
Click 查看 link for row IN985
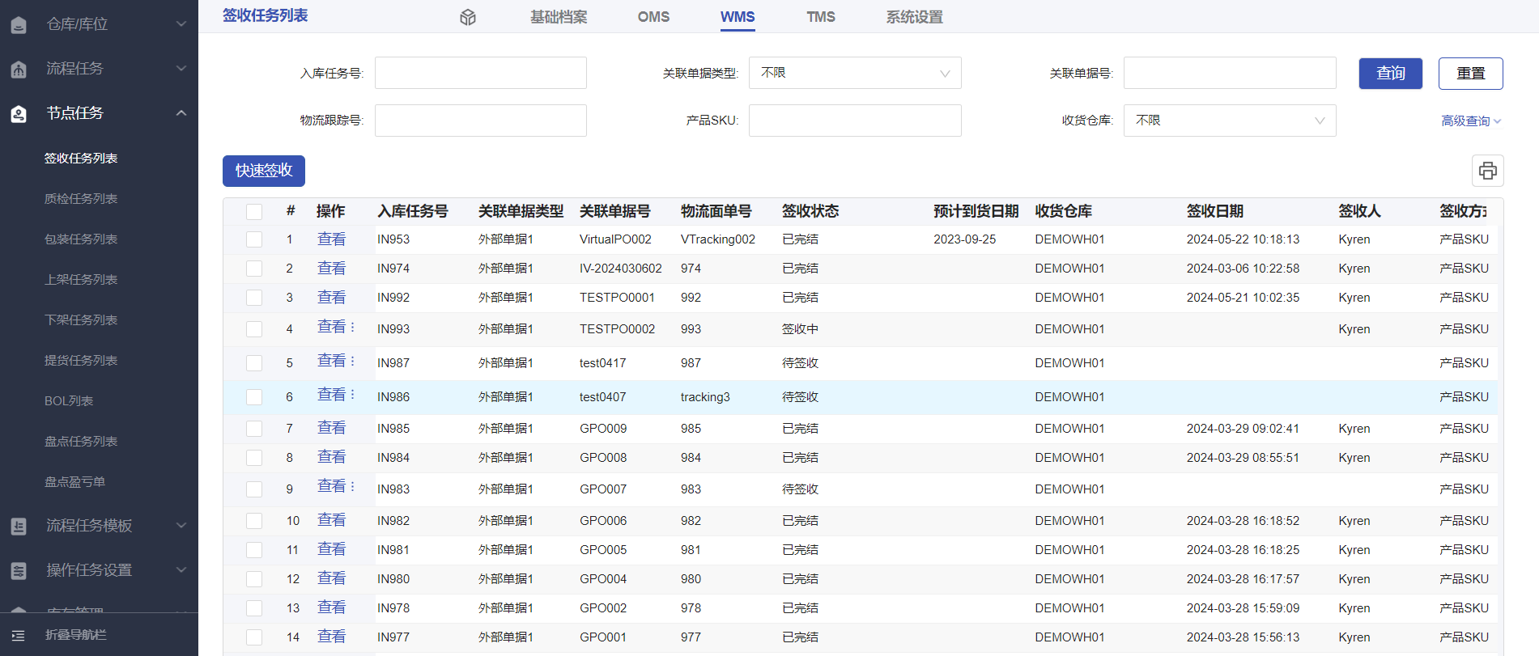(331, 428)
